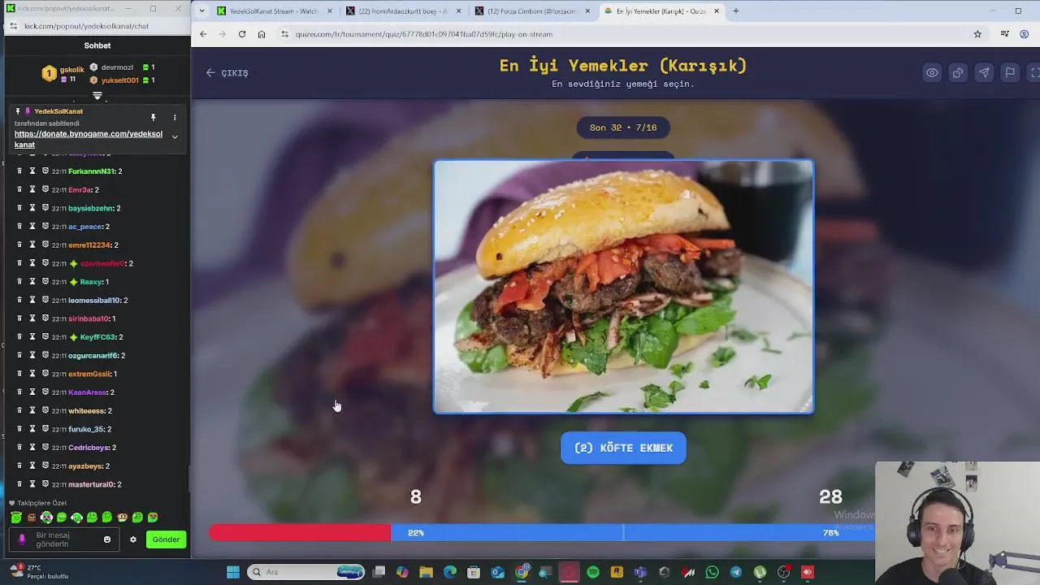Image resolution: width=1040 pixels, height=585 pixels.
Task: Open browser home page
Action: point(261,34)
